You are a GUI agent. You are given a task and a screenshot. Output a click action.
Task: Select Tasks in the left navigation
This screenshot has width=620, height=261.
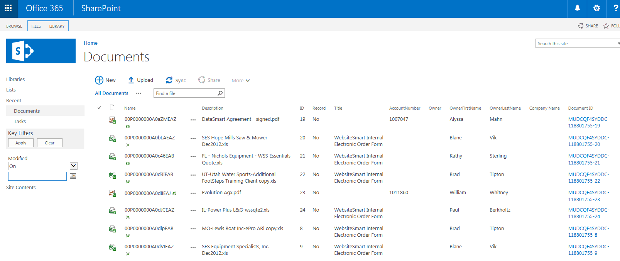20,121
